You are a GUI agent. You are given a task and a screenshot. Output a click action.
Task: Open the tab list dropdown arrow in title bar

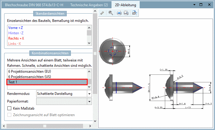point(194,5)
